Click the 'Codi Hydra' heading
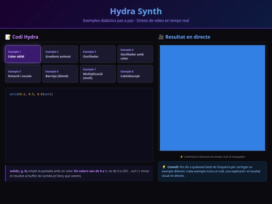The image size is (272, 204). 25,37
